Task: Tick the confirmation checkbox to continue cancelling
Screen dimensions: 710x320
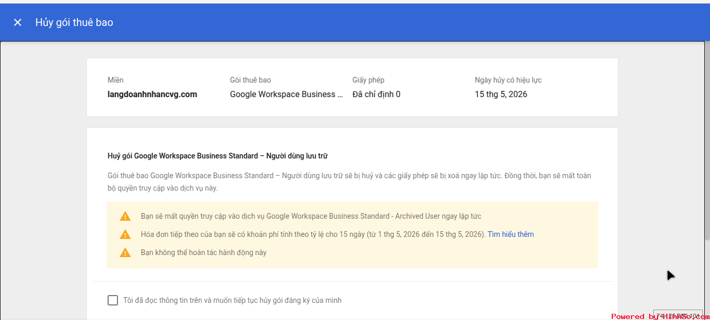Action: click(113, 300)
